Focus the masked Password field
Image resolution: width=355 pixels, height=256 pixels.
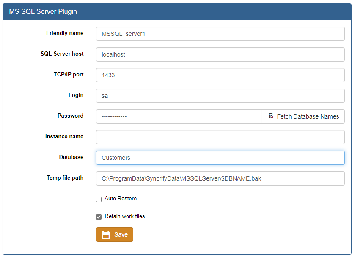tap(178, 116)
